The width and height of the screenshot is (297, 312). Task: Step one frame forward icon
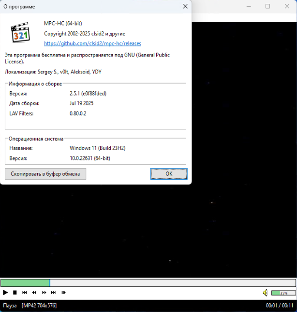coord(63,293)
